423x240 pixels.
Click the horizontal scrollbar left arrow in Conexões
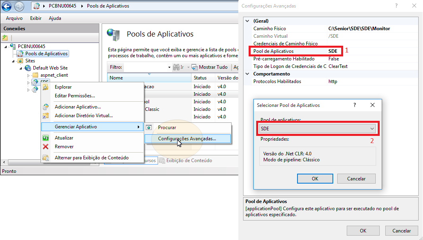pyautogui.click(x=4, y=162)
